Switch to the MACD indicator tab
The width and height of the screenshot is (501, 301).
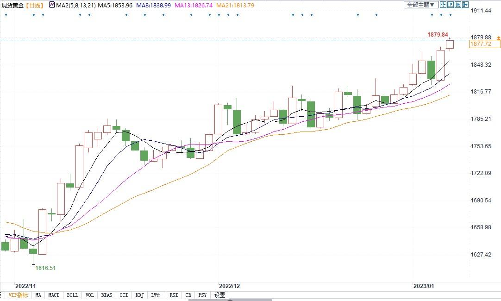pos(54,295)
